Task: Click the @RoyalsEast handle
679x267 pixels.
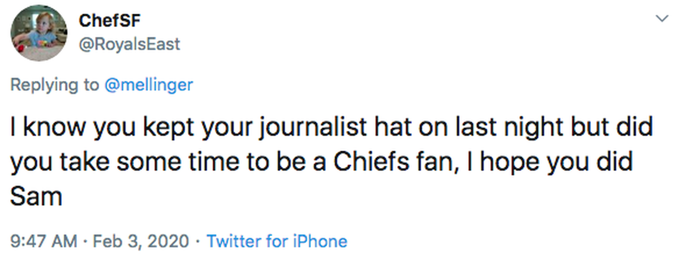Action: (129, 44)
